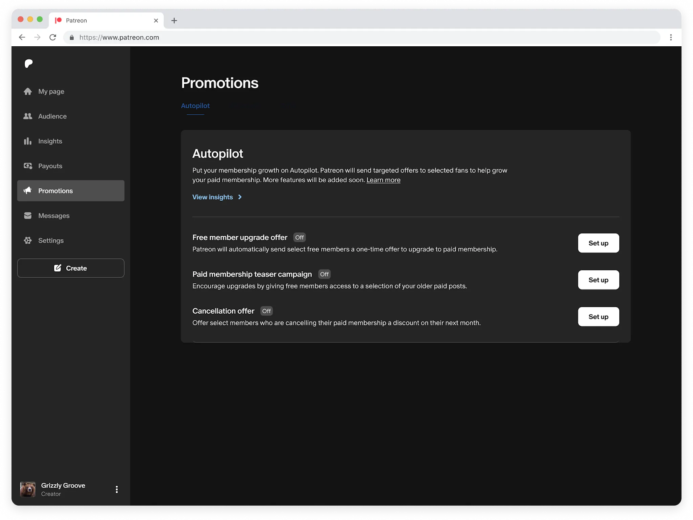Click the Insights bar chart icon
The height and width of the screenshot is (520, 693).
(28, 141)
